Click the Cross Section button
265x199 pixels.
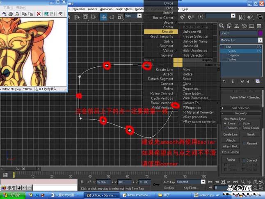click(231, 152)
